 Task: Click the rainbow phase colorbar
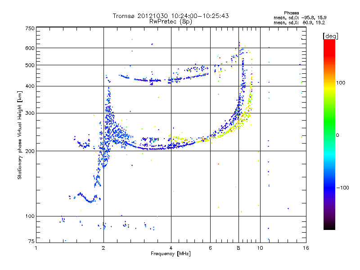[329, 135]
